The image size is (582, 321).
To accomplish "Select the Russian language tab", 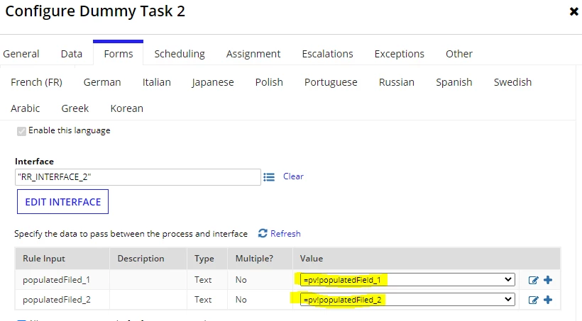I will [x=397, y=82].
